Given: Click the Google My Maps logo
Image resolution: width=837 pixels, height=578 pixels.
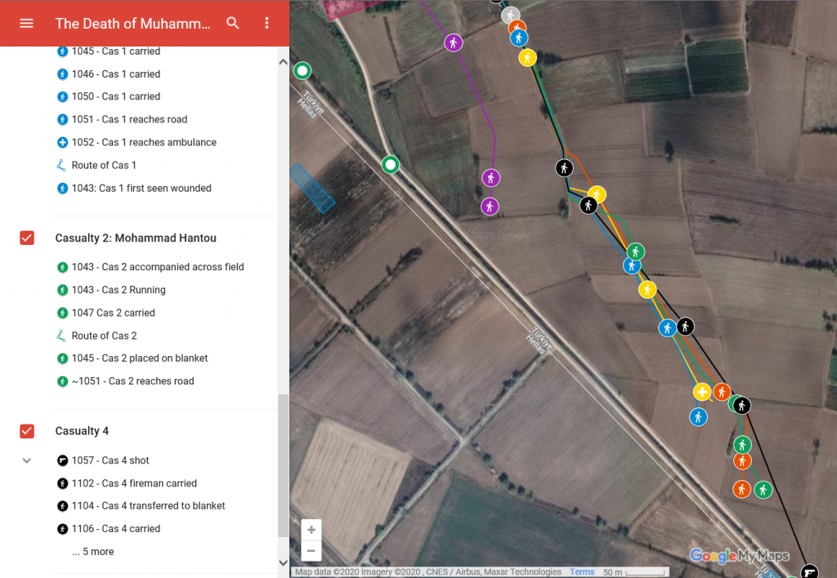Looking at the screenshot, I should [739, 556].
